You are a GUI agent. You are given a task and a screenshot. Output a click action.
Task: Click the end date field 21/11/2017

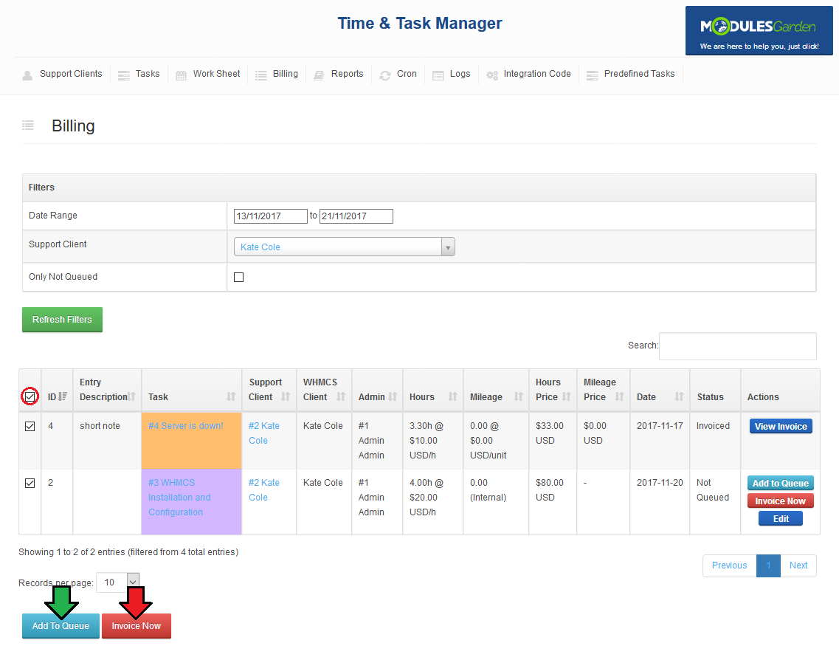tap(356, 216)
